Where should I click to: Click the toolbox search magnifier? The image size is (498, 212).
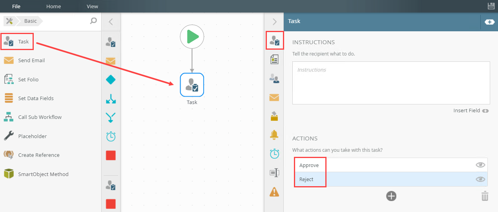point(93,21)
